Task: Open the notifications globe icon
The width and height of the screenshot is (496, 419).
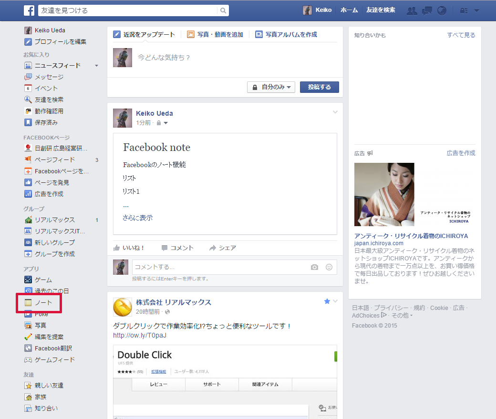Action: coord(442,11)
